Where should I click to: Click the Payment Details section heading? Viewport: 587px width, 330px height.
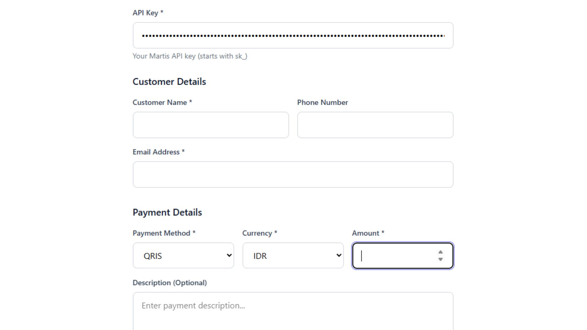coord(167,212)
